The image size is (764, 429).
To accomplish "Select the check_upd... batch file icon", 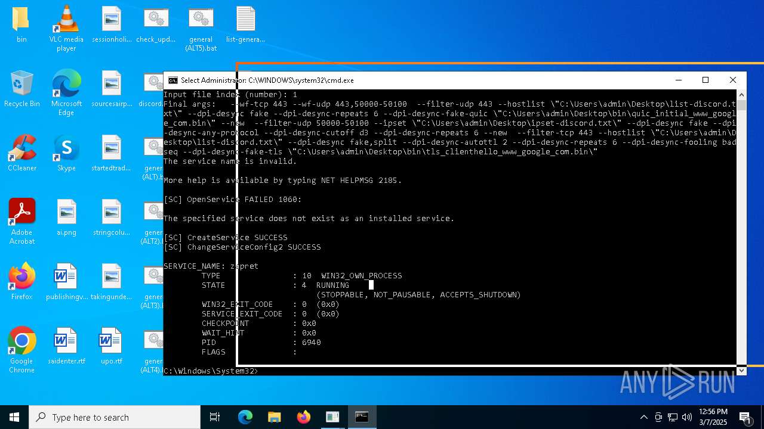I will [x=156, y=24].
